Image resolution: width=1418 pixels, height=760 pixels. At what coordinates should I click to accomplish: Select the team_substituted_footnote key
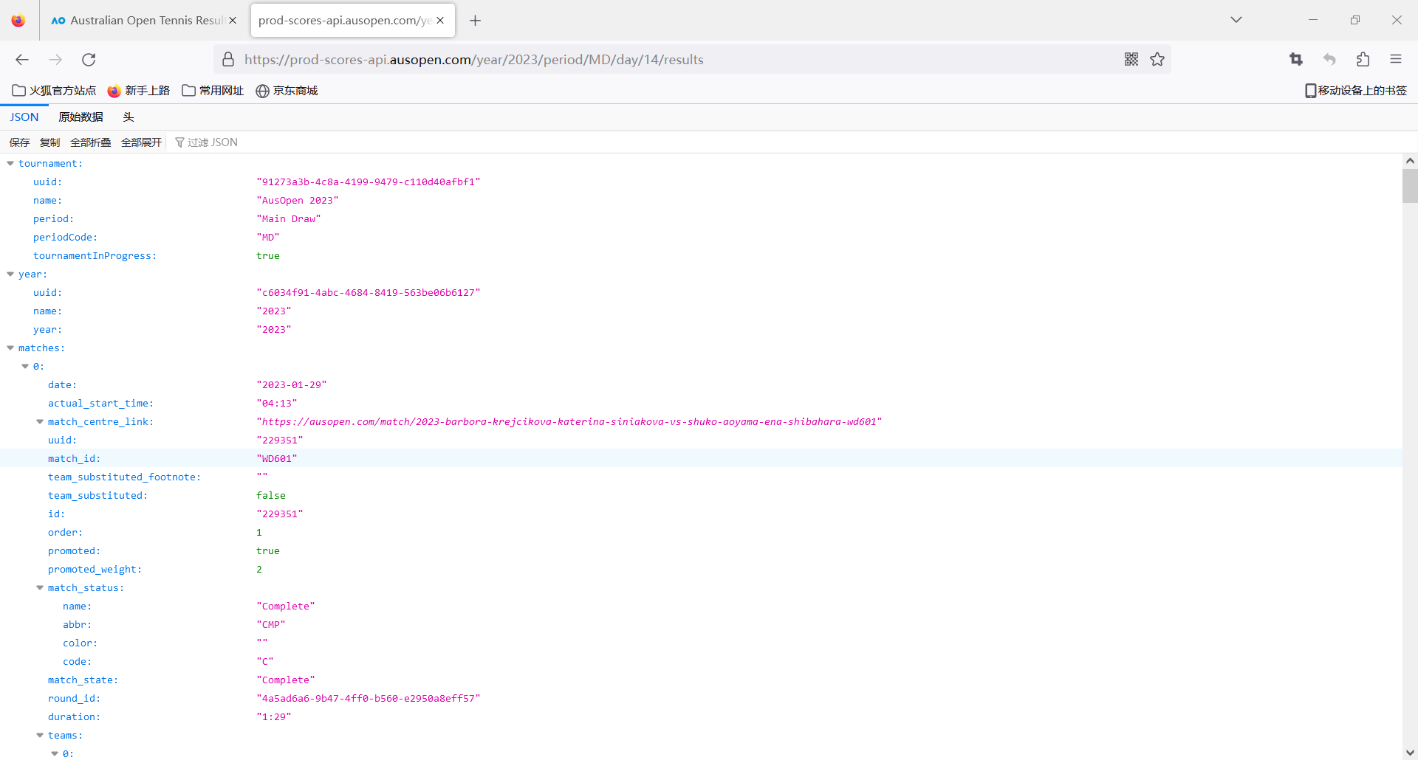124,477
